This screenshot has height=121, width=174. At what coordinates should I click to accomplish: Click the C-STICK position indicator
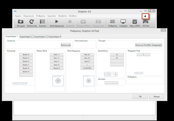pyautogui.click(x=89, y=81)
